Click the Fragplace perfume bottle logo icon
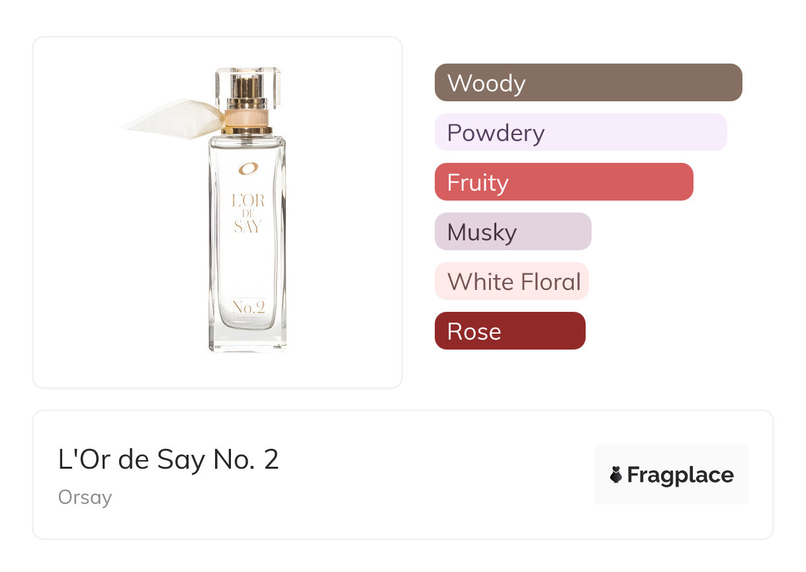This screenshot has height=572, width=806. pyautogui.click(x=616, y=475)
